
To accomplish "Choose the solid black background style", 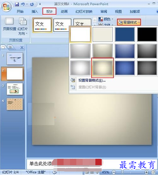I will tap(147, 34).
